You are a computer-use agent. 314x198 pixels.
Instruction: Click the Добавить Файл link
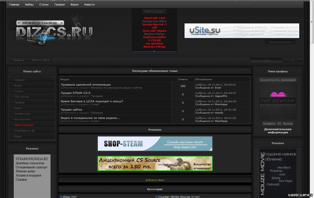click(155, 180)
